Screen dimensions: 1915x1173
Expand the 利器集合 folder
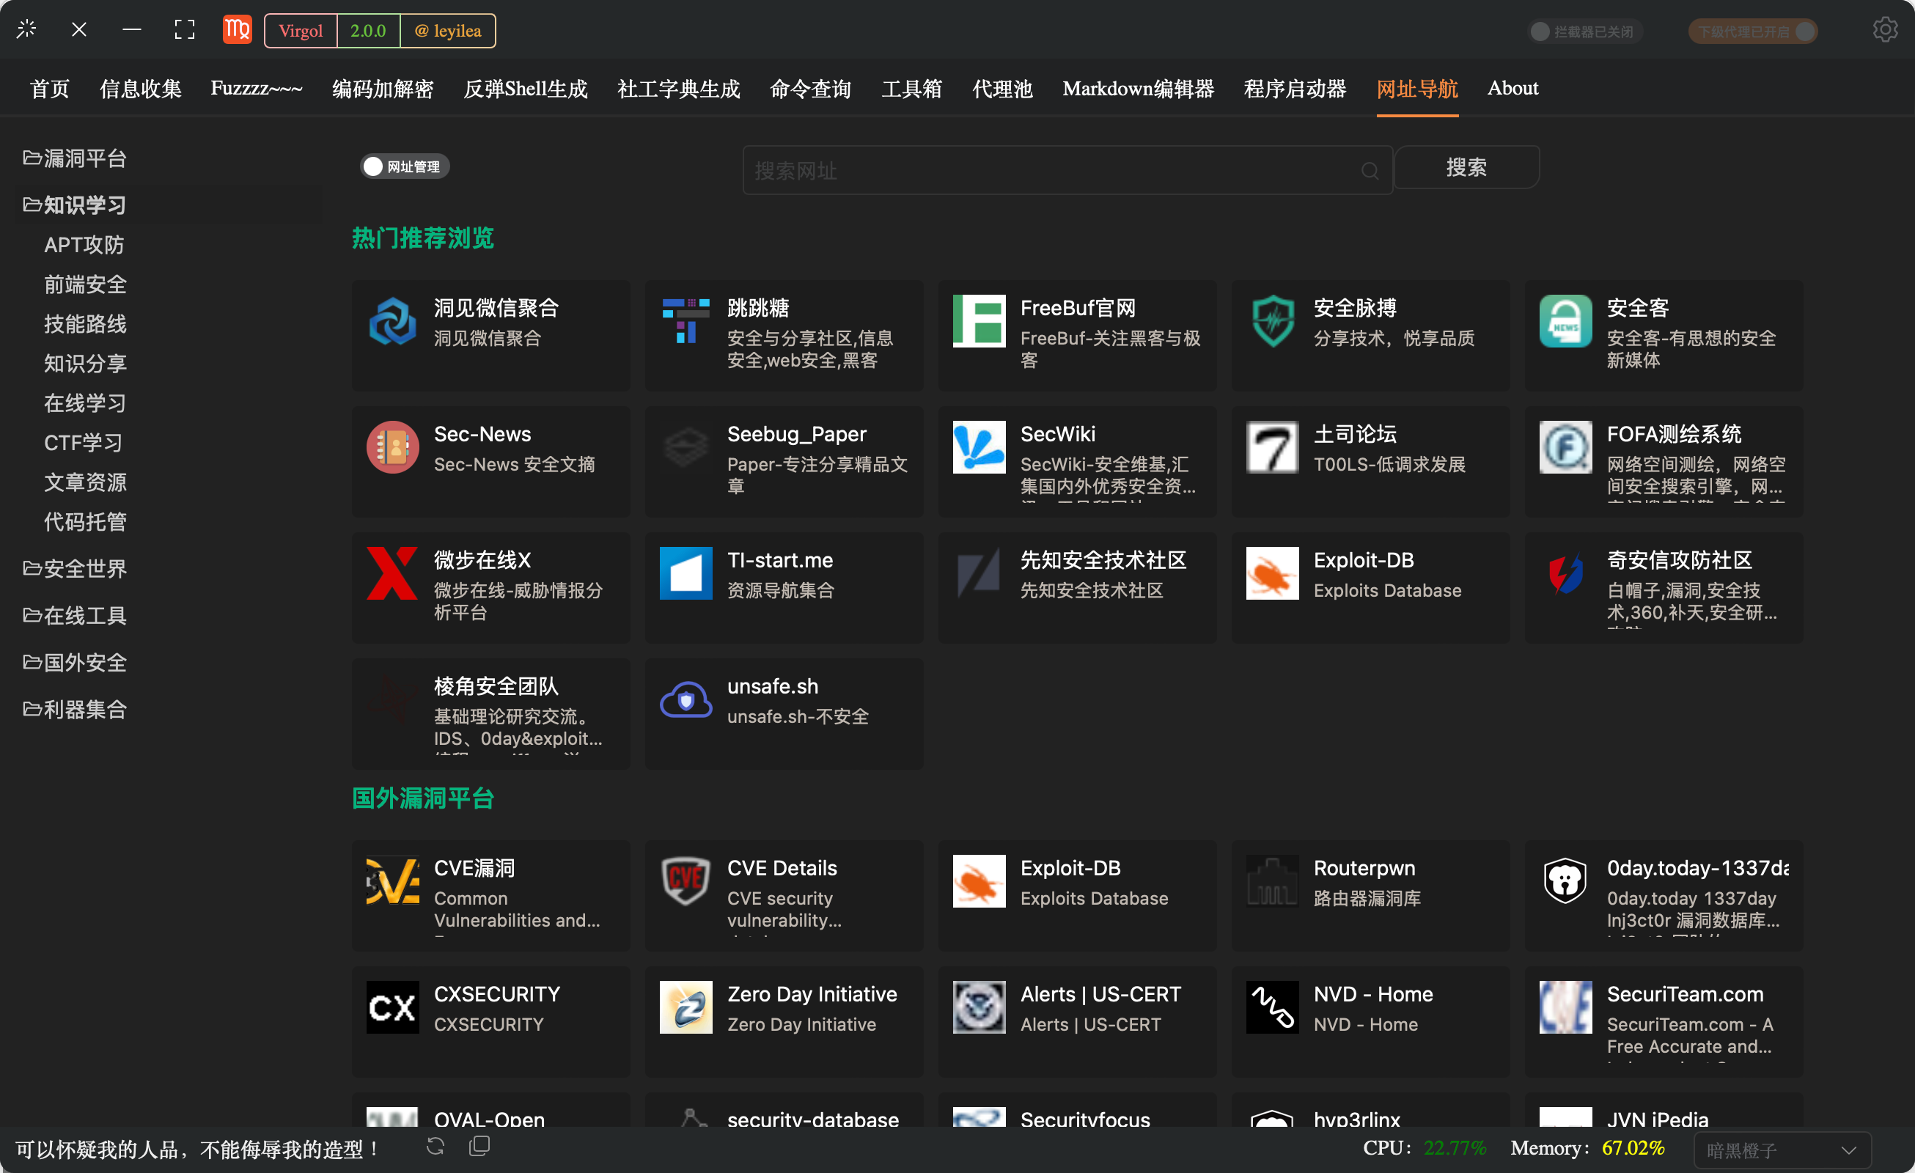(x=75, y=709)
